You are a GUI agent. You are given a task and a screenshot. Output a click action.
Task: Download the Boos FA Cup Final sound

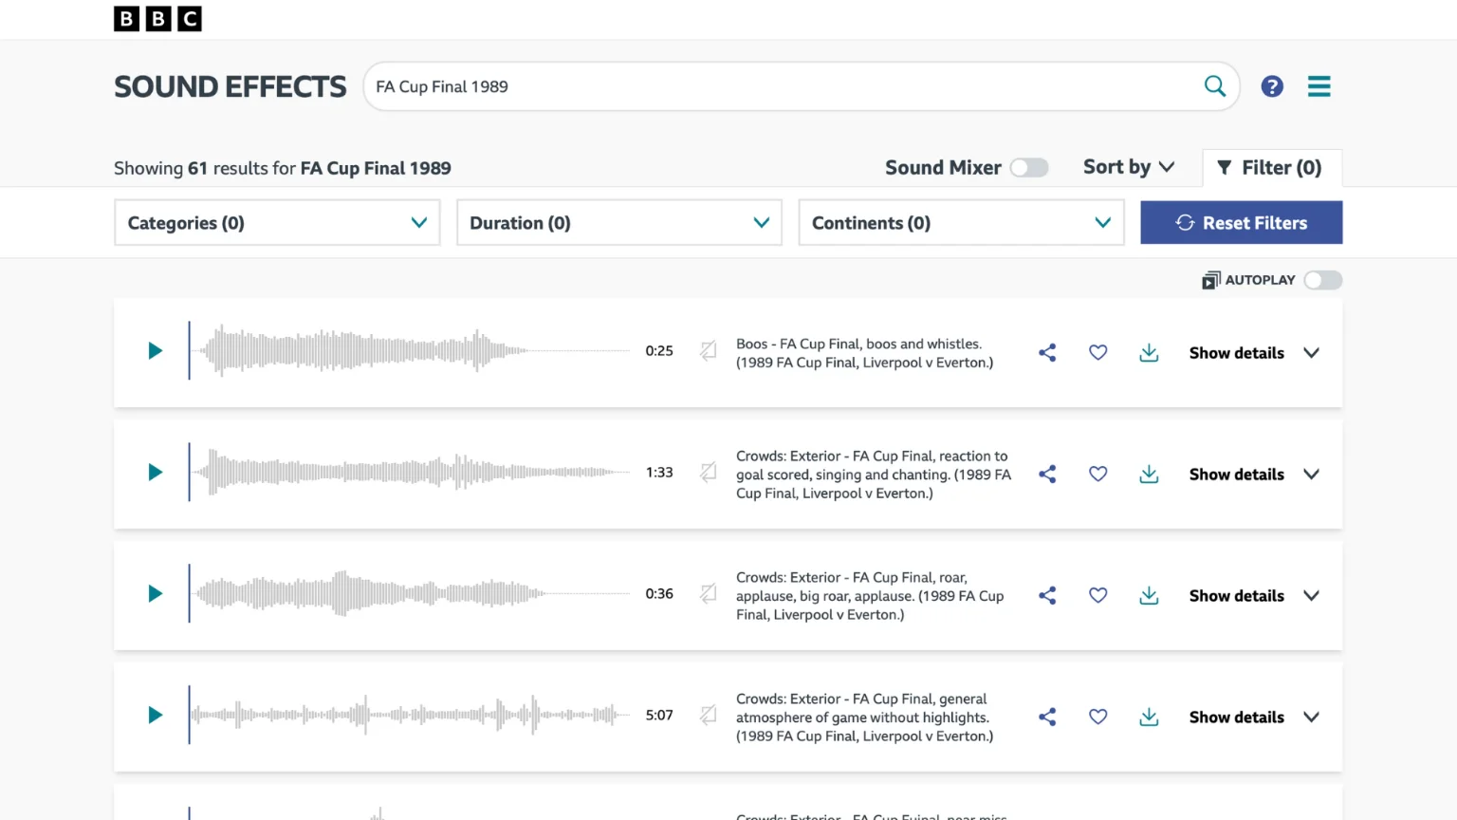[x=1149, y=353]
